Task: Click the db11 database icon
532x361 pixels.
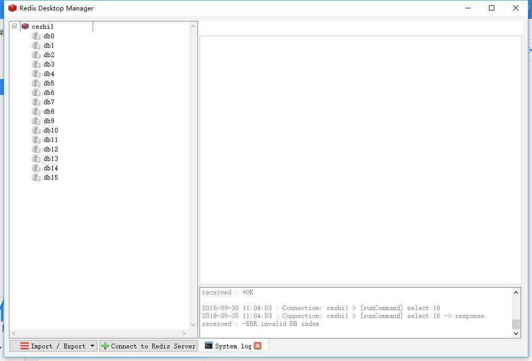Action: click(x=36, y=139)
